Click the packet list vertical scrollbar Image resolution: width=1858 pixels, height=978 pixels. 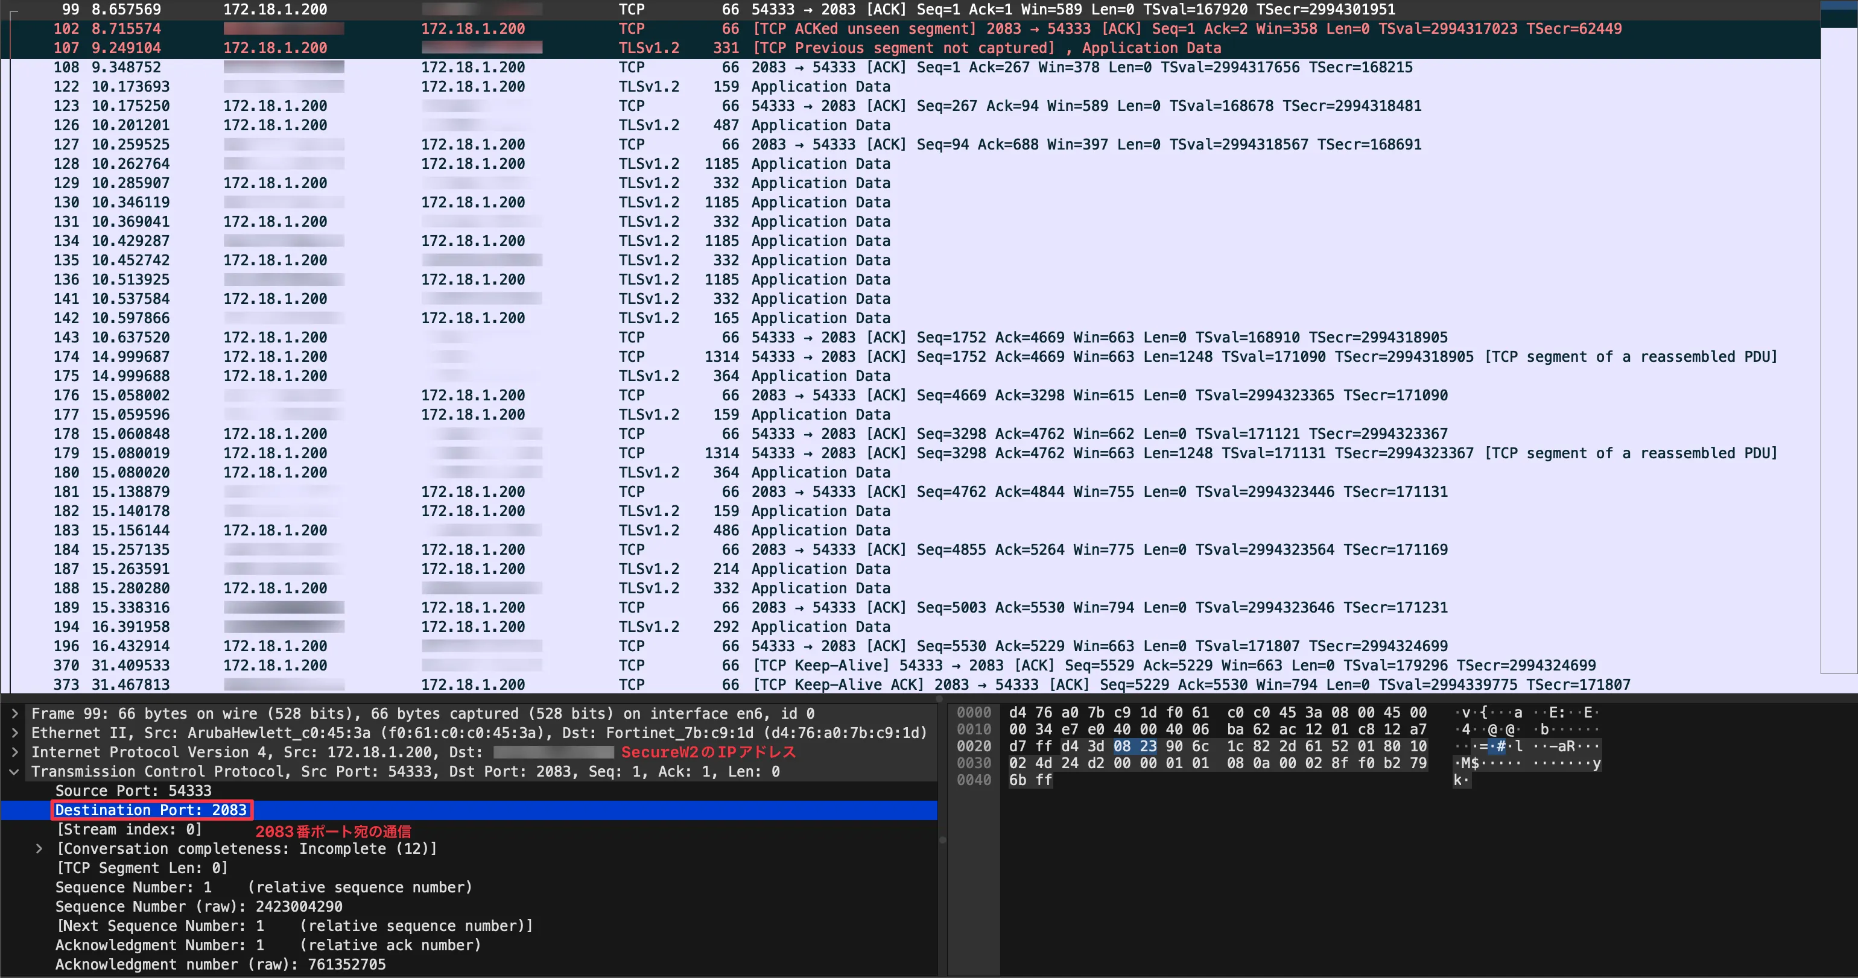pyautogui.click(x=1839, y=336)
